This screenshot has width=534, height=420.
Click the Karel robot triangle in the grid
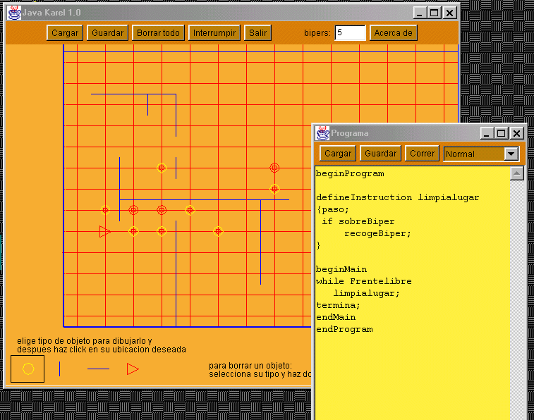(104, 232)
